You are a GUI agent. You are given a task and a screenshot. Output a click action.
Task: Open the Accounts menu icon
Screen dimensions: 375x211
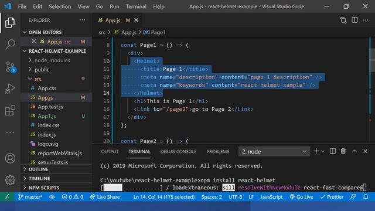point(10,158)
